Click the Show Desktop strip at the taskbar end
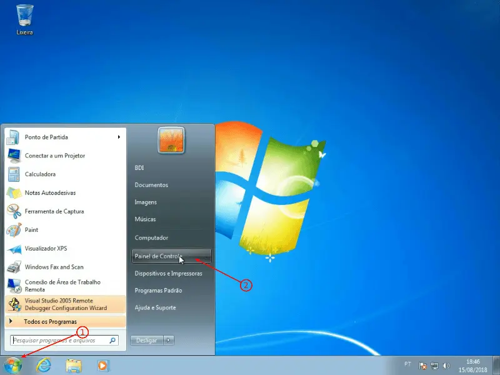500x375 pixels. 497,366
